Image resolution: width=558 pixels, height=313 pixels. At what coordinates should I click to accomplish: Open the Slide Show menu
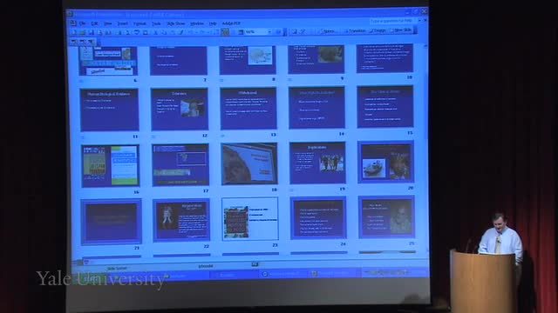[176, 23]
